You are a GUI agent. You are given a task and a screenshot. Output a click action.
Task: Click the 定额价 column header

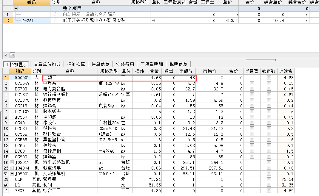coord(186,71)
